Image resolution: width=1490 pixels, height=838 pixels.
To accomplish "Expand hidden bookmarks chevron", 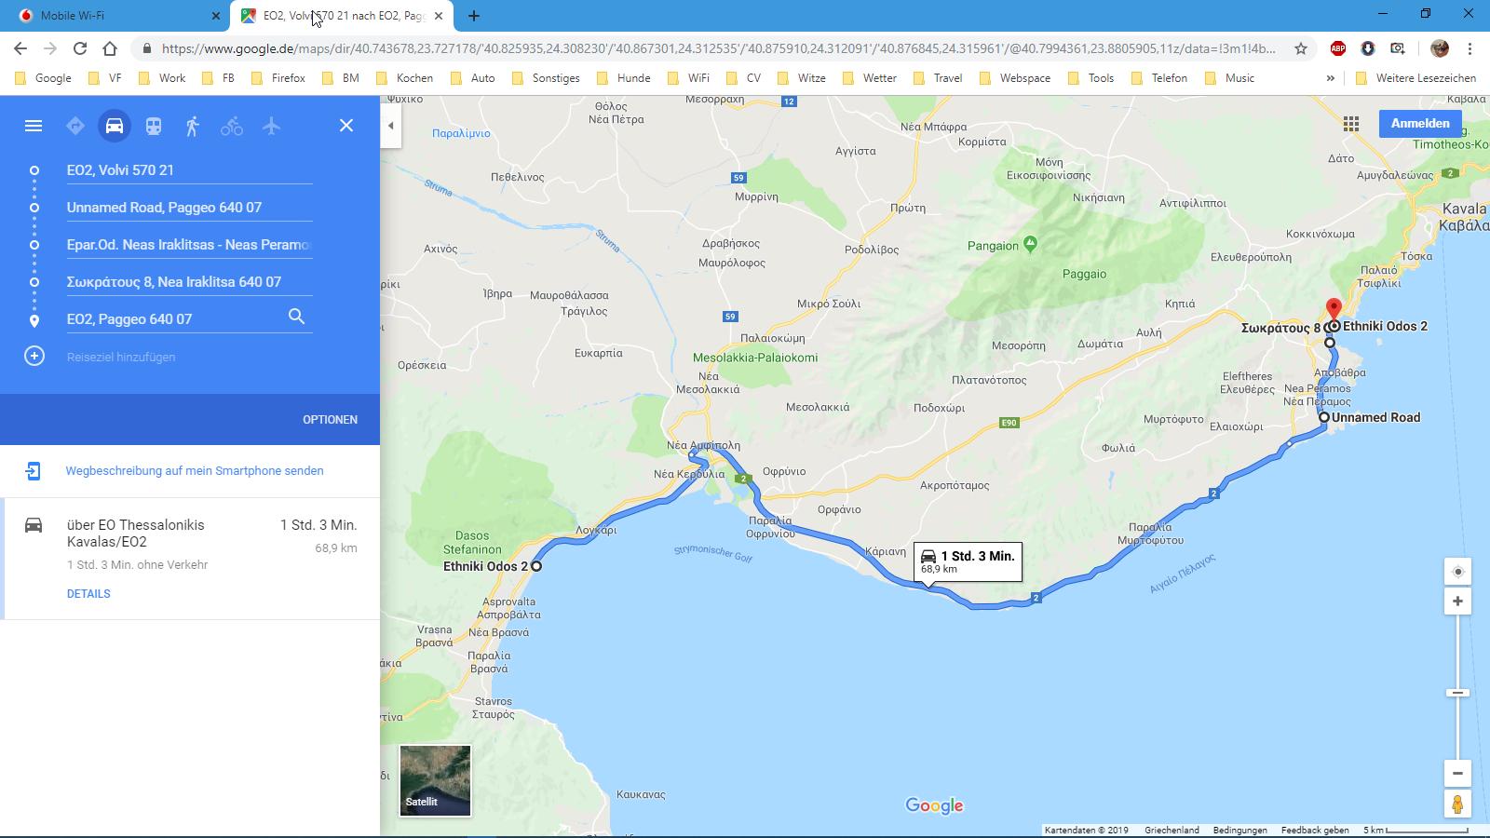I will click(x=1330, y=78).
